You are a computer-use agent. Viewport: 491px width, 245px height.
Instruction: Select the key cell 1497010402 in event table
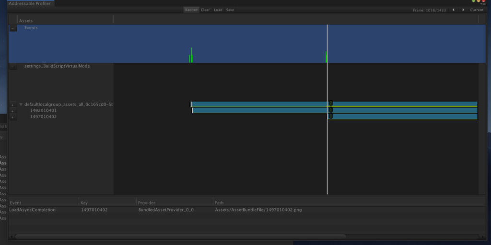[x=94, y=210]
